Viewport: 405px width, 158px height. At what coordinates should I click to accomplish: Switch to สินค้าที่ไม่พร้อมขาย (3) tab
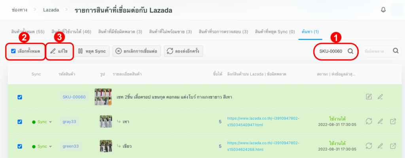pyautogui.click(x=170, y=32)
